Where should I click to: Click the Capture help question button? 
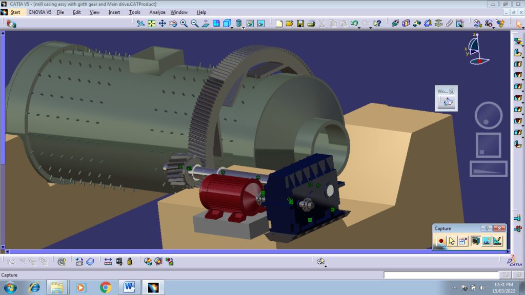pos(488,228)
